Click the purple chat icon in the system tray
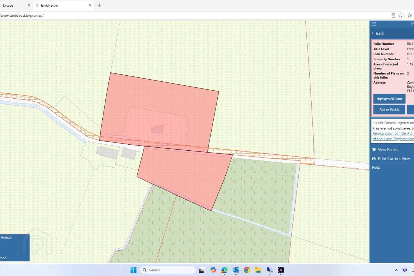414x276 pixels. 405,270
